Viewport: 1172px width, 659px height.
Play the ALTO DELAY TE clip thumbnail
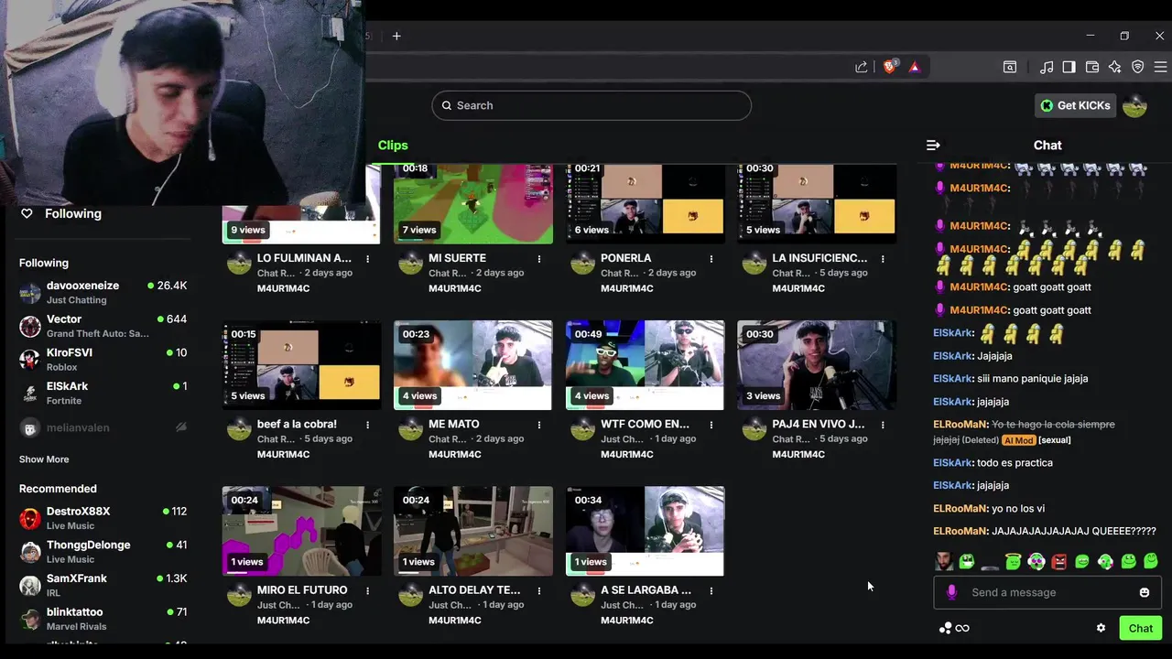[473, 531]
